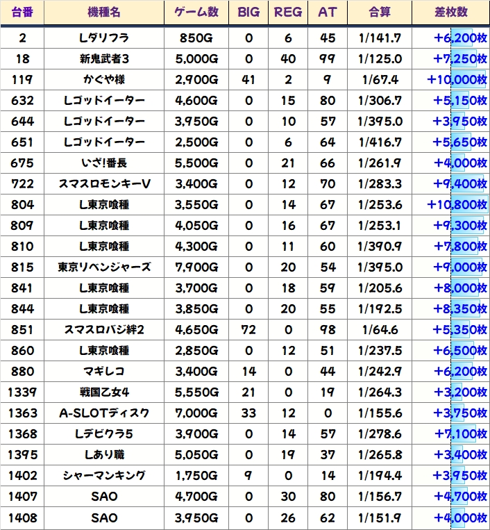The width and height of the screenshot is (490, 530).
Task: Sort by the 差枚数 column header
Action: (x=450, y=13)
